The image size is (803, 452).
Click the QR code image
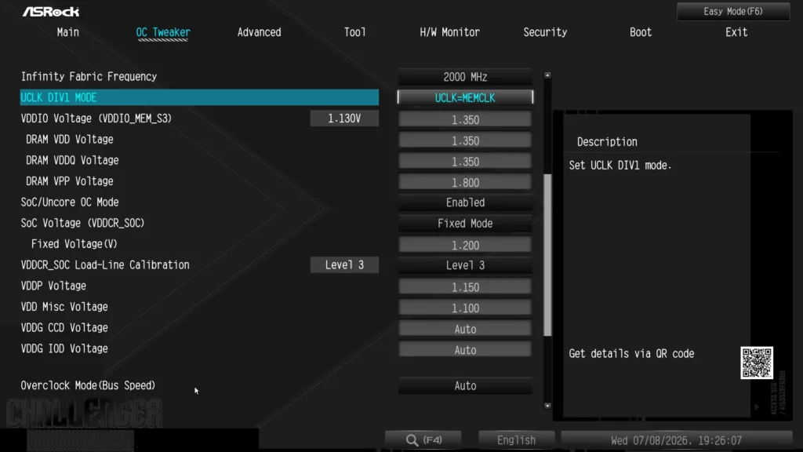(x=757, y=363)
